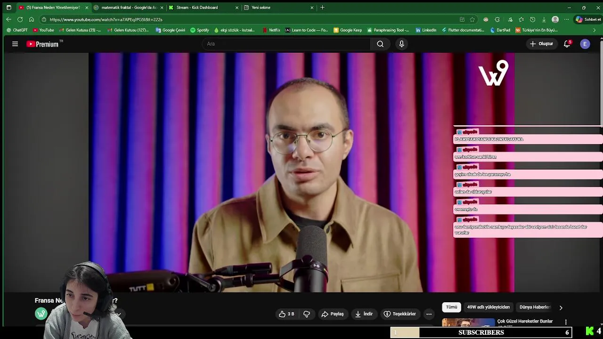Image resolution: width=603 pixels, height=339 pixels.
Task: Open Copilot 'Sohbet et' button
Action: coord(588,19)
